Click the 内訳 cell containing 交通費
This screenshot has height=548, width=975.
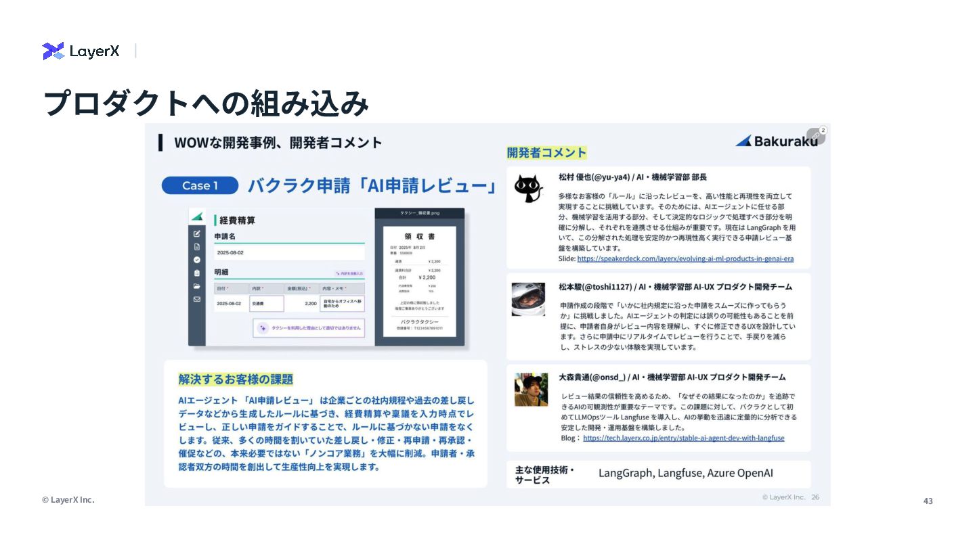[266, 304]
